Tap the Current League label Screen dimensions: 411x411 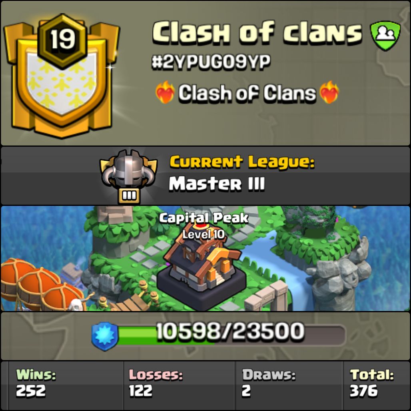pos(242,162)
